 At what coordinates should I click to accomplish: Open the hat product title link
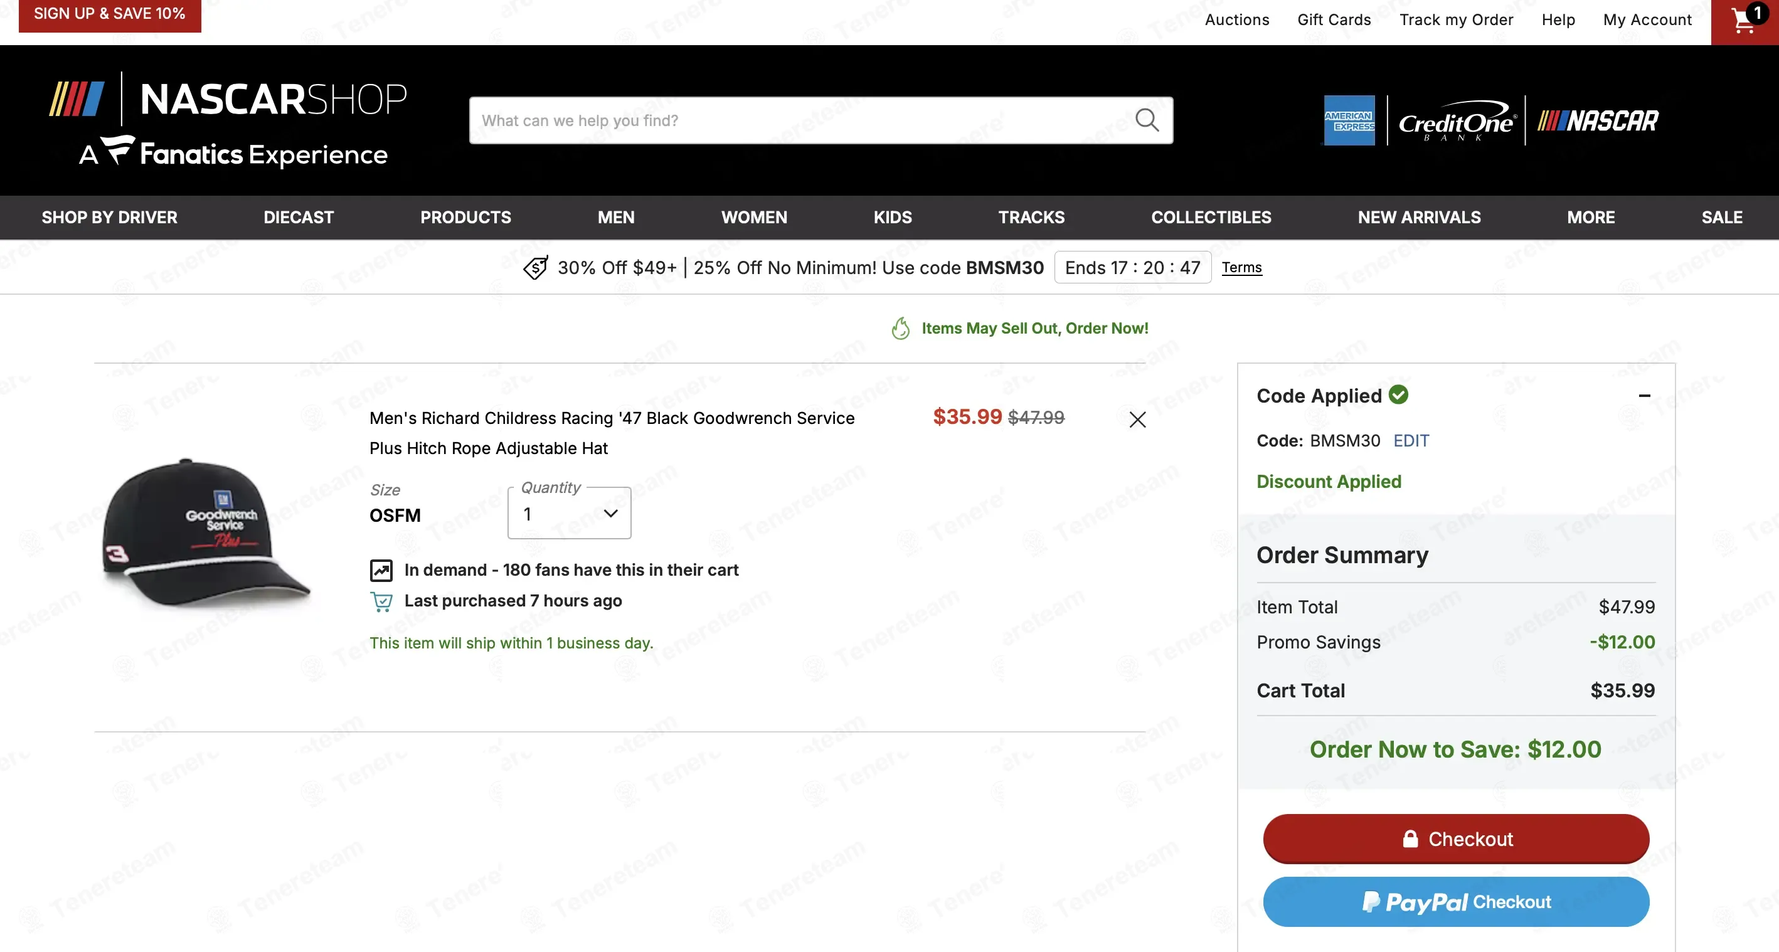coord(612,433)
